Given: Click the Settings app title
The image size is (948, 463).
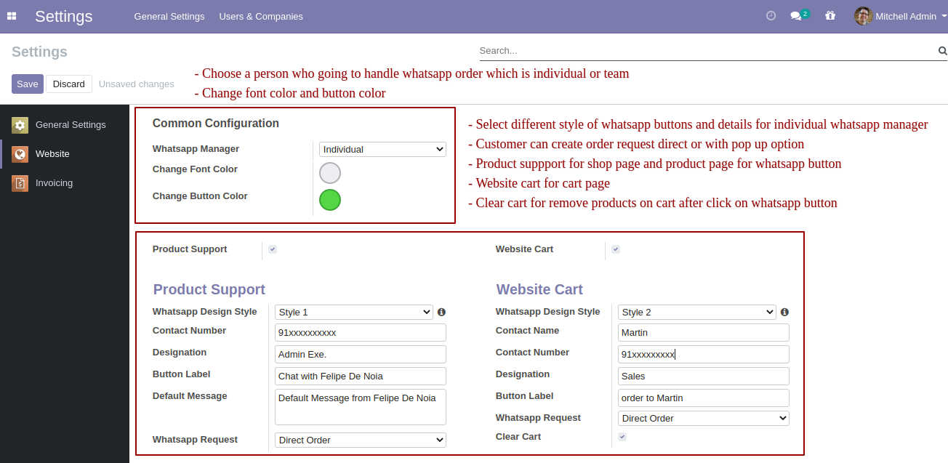Looking at the screenshot, I should (64, 16).
